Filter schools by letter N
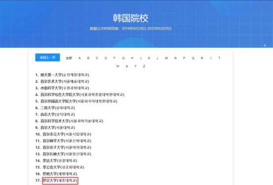The height and width of the screenshot is (185, 273). point(175,58)
